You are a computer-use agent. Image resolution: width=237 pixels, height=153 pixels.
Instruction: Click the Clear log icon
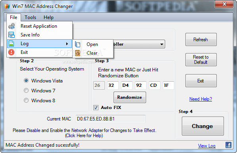click(x=78, y=53)
